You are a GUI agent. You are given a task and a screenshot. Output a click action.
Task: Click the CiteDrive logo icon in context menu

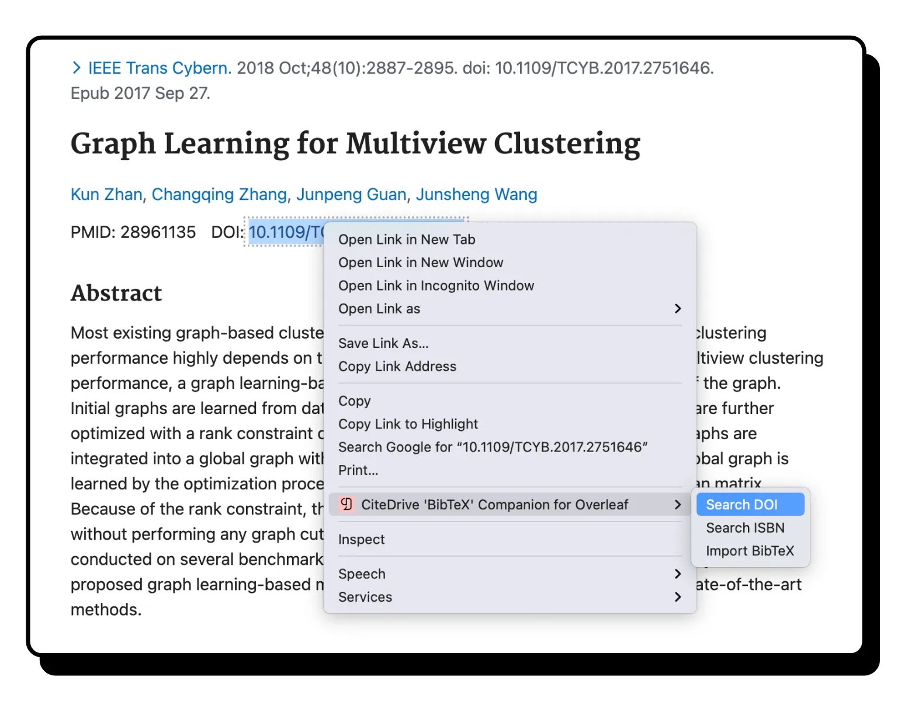pos(346,504)
